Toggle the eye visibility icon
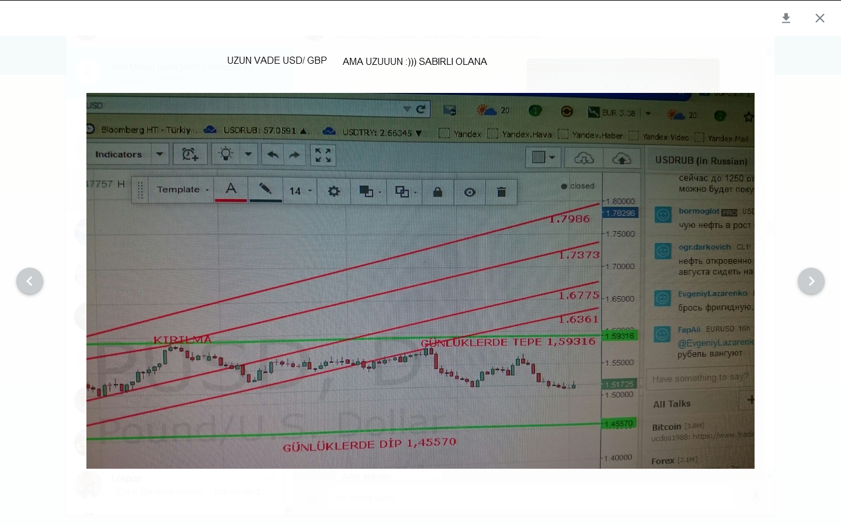 coord(470,192)
